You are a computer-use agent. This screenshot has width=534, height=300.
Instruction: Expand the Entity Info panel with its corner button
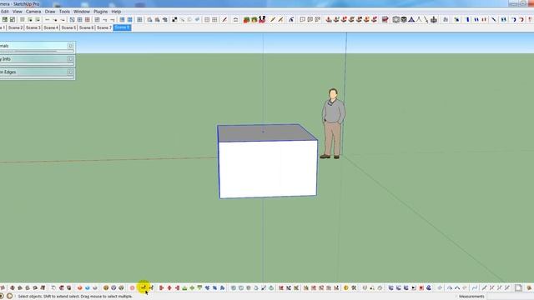[70, 59]
